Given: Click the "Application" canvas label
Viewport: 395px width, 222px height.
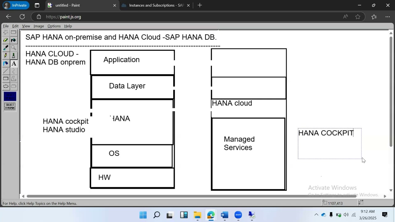Looking at the screenshot, I should (122, 60).
